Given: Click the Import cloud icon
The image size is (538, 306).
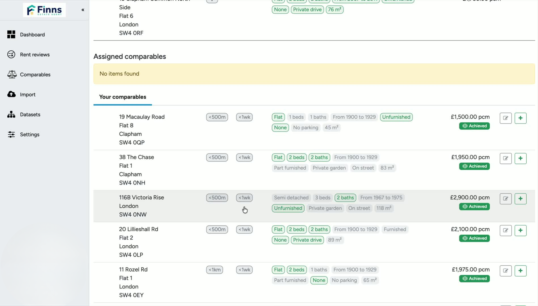Looking at the screenshot, I should 11,94.
